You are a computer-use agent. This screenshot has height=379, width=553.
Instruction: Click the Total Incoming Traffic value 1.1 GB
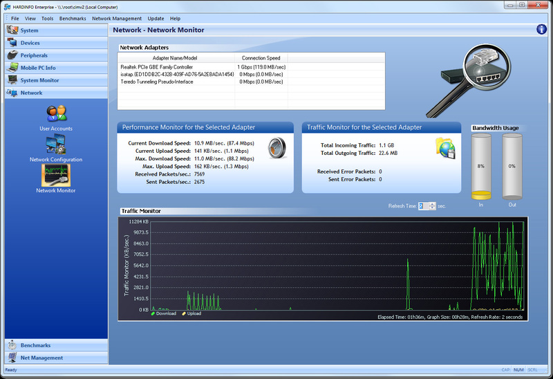point(386,145)
